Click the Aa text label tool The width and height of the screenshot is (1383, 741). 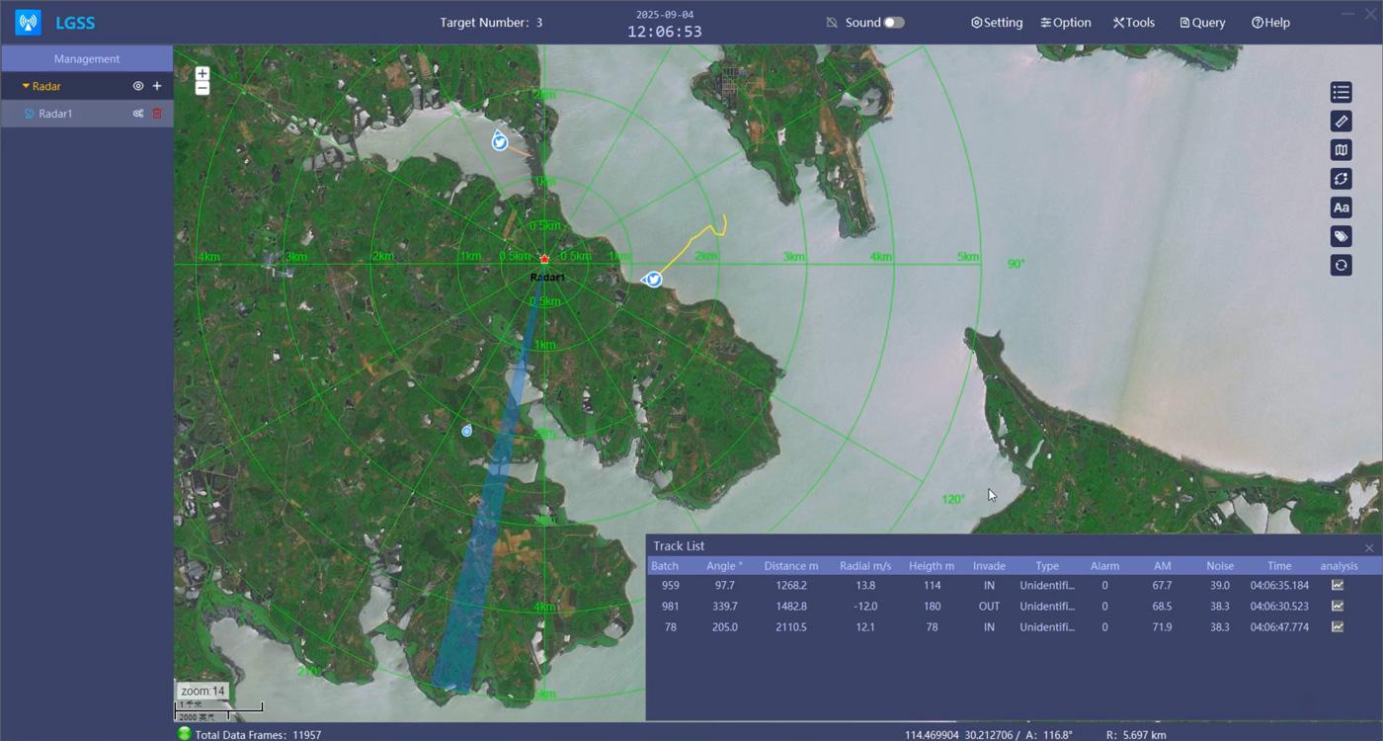pyautogui.click(x=1341, y=207)
